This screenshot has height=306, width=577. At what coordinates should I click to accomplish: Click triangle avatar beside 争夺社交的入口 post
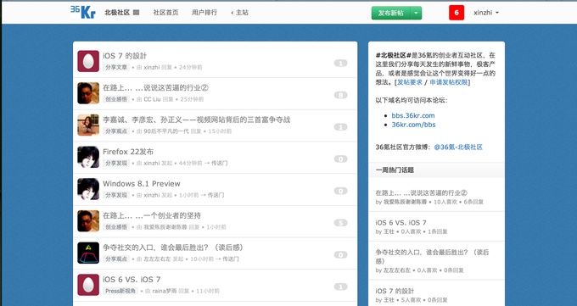(x=88, y=253)
